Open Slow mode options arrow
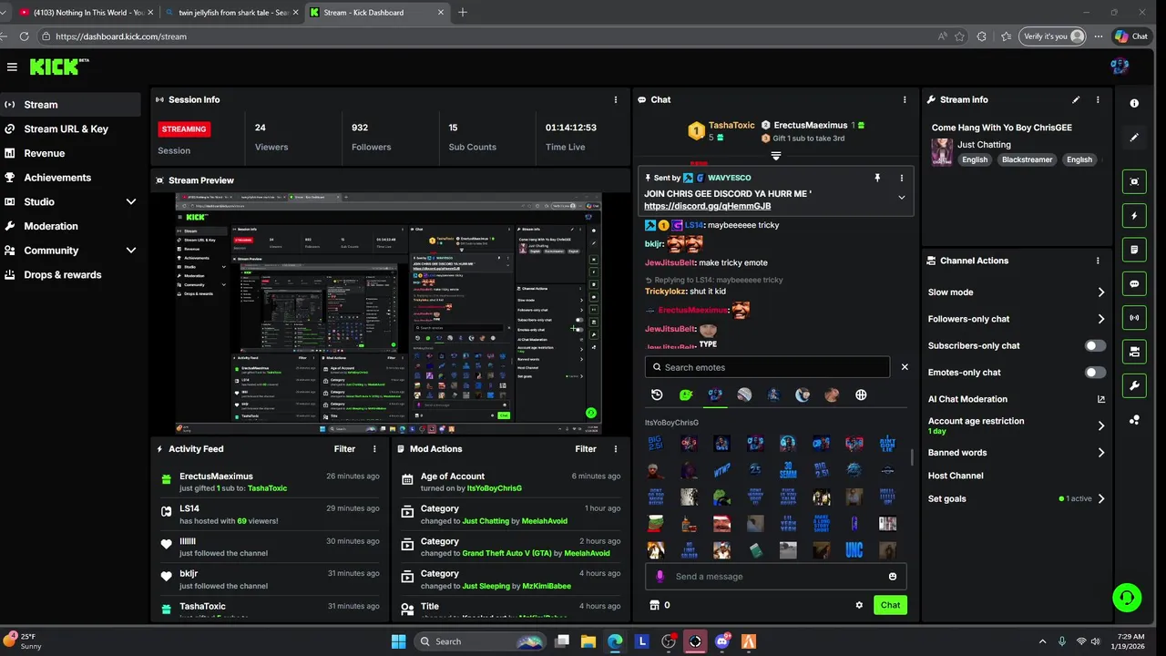 (1100, 292)
